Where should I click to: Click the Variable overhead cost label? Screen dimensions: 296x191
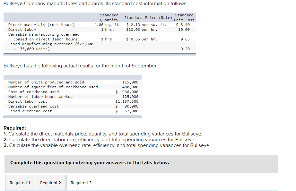tap(33, 106)
